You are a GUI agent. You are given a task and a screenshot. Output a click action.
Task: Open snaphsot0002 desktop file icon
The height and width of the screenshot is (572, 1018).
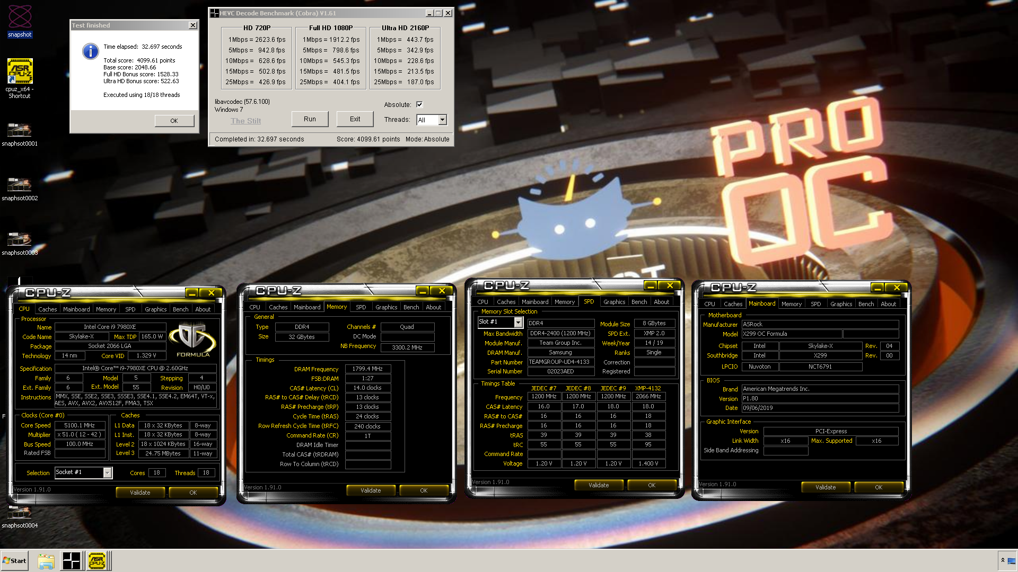coord(20,189)
